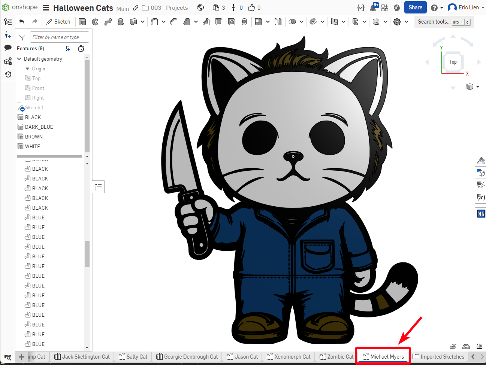The width and height of the screenshot is (486, 365).
Task: Click the like thumbs-up icon
Action: [x=251, y=7]
